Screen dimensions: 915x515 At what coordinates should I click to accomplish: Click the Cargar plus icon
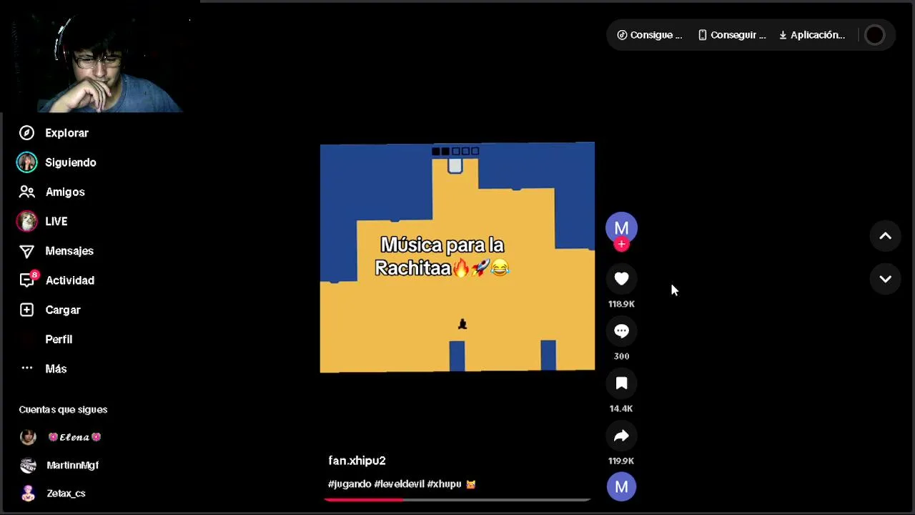coord(26,310)
